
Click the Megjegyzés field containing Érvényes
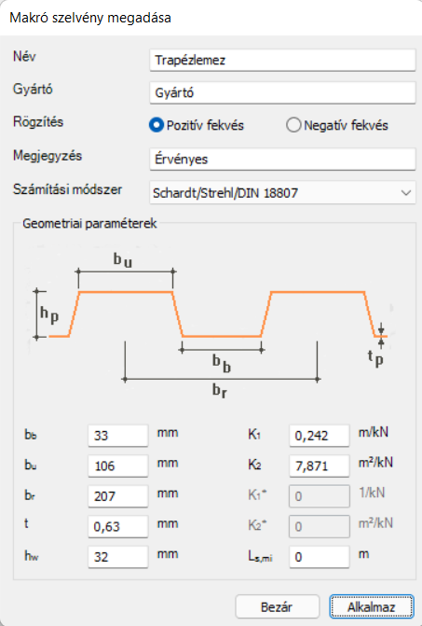pos(282,160)
